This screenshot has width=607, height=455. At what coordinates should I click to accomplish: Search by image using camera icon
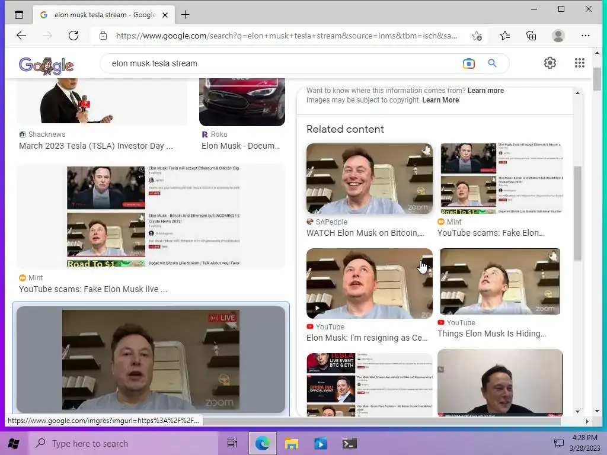pyautogui.click(x=468, y=63)
